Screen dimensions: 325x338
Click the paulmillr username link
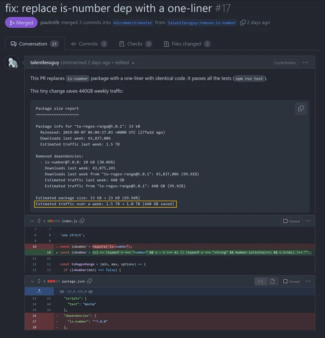50,22
